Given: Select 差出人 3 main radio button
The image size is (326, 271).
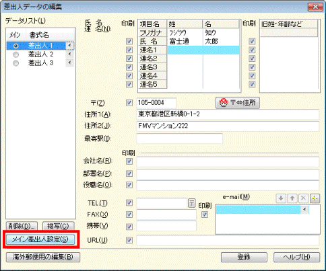Looking at the screenshot, I should point(15,63).
